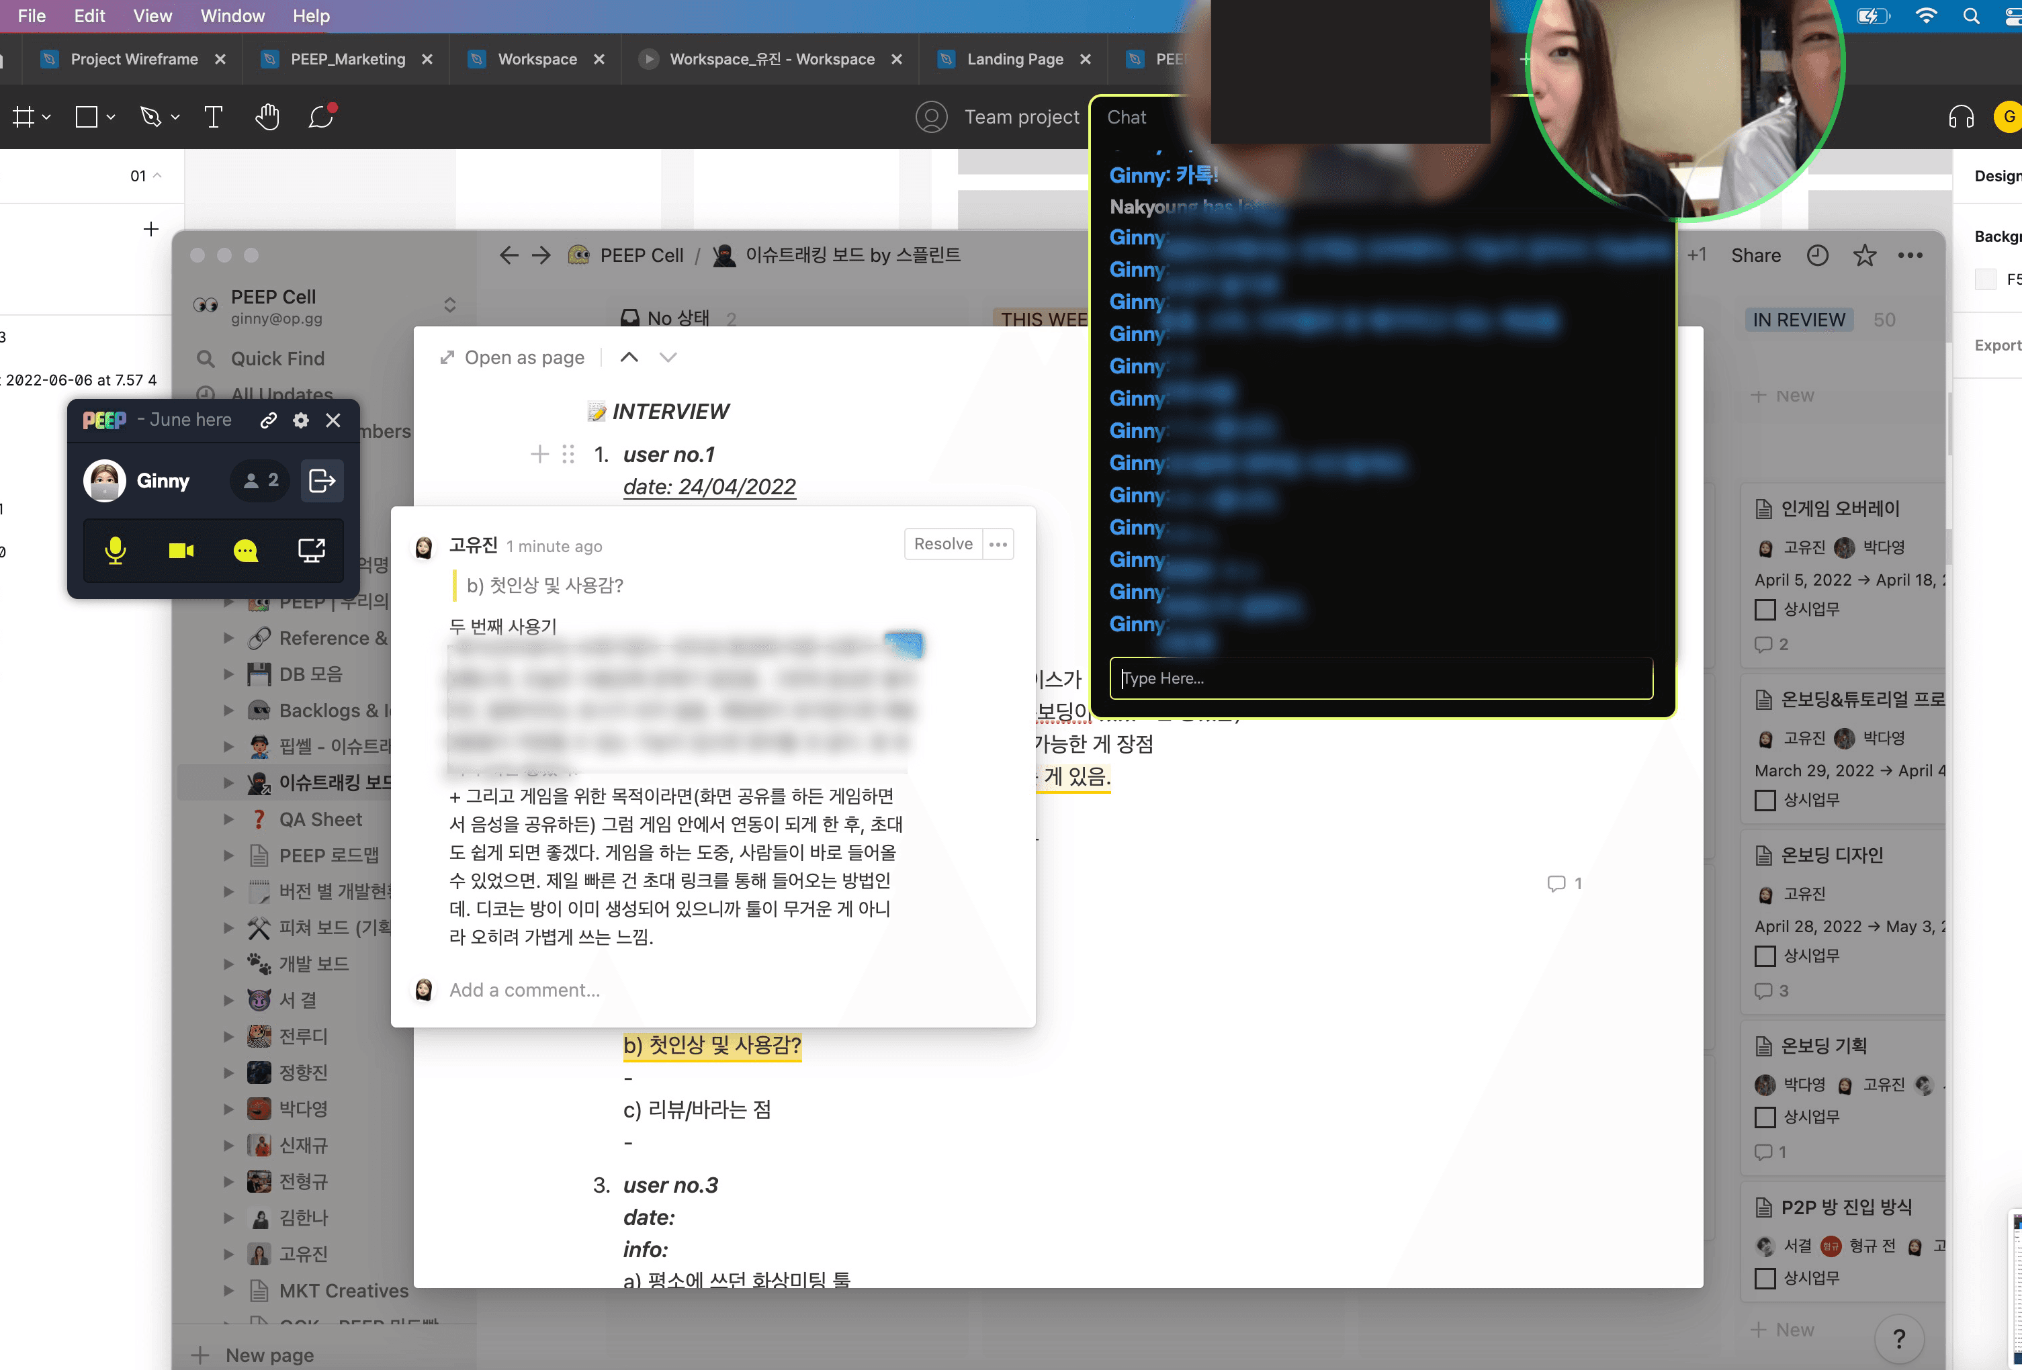Screen dimensions: 2022x1370
Task: Open chat bubble in PEEP widget
Action: tap(247, 551)
